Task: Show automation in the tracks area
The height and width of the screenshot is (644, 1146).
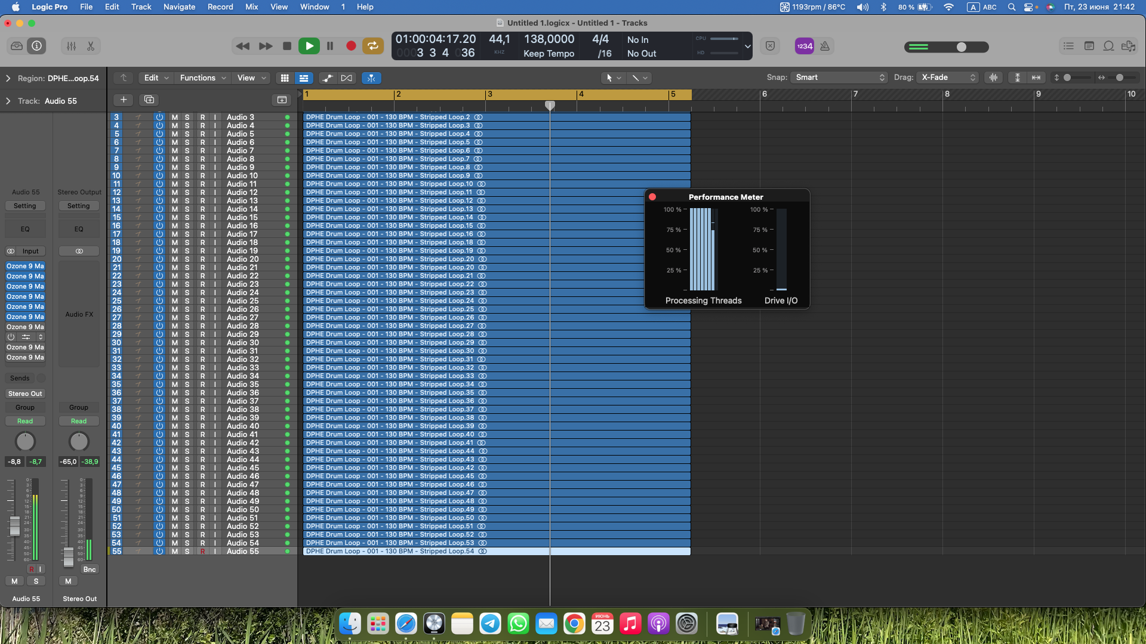Action: tap(327, 78)
